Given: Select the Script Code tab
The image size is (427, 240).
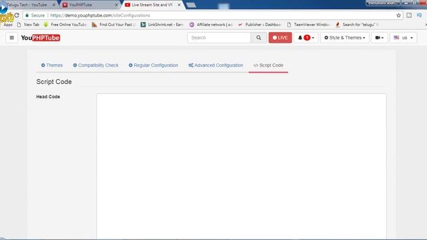Looking at the screenshot, I should (268, 65).
